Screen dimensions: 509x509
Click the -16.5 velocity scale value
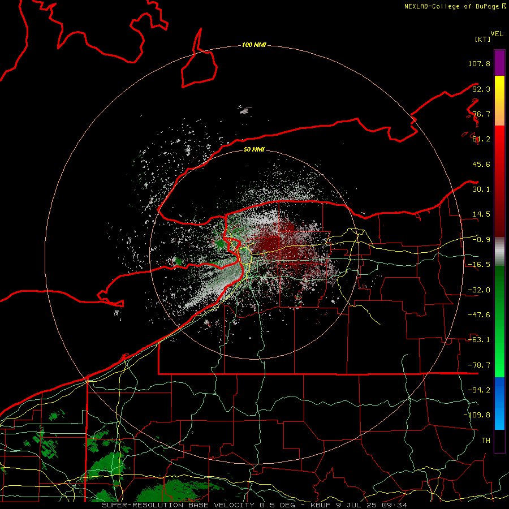pyautogui.click(x=479, y=265)
